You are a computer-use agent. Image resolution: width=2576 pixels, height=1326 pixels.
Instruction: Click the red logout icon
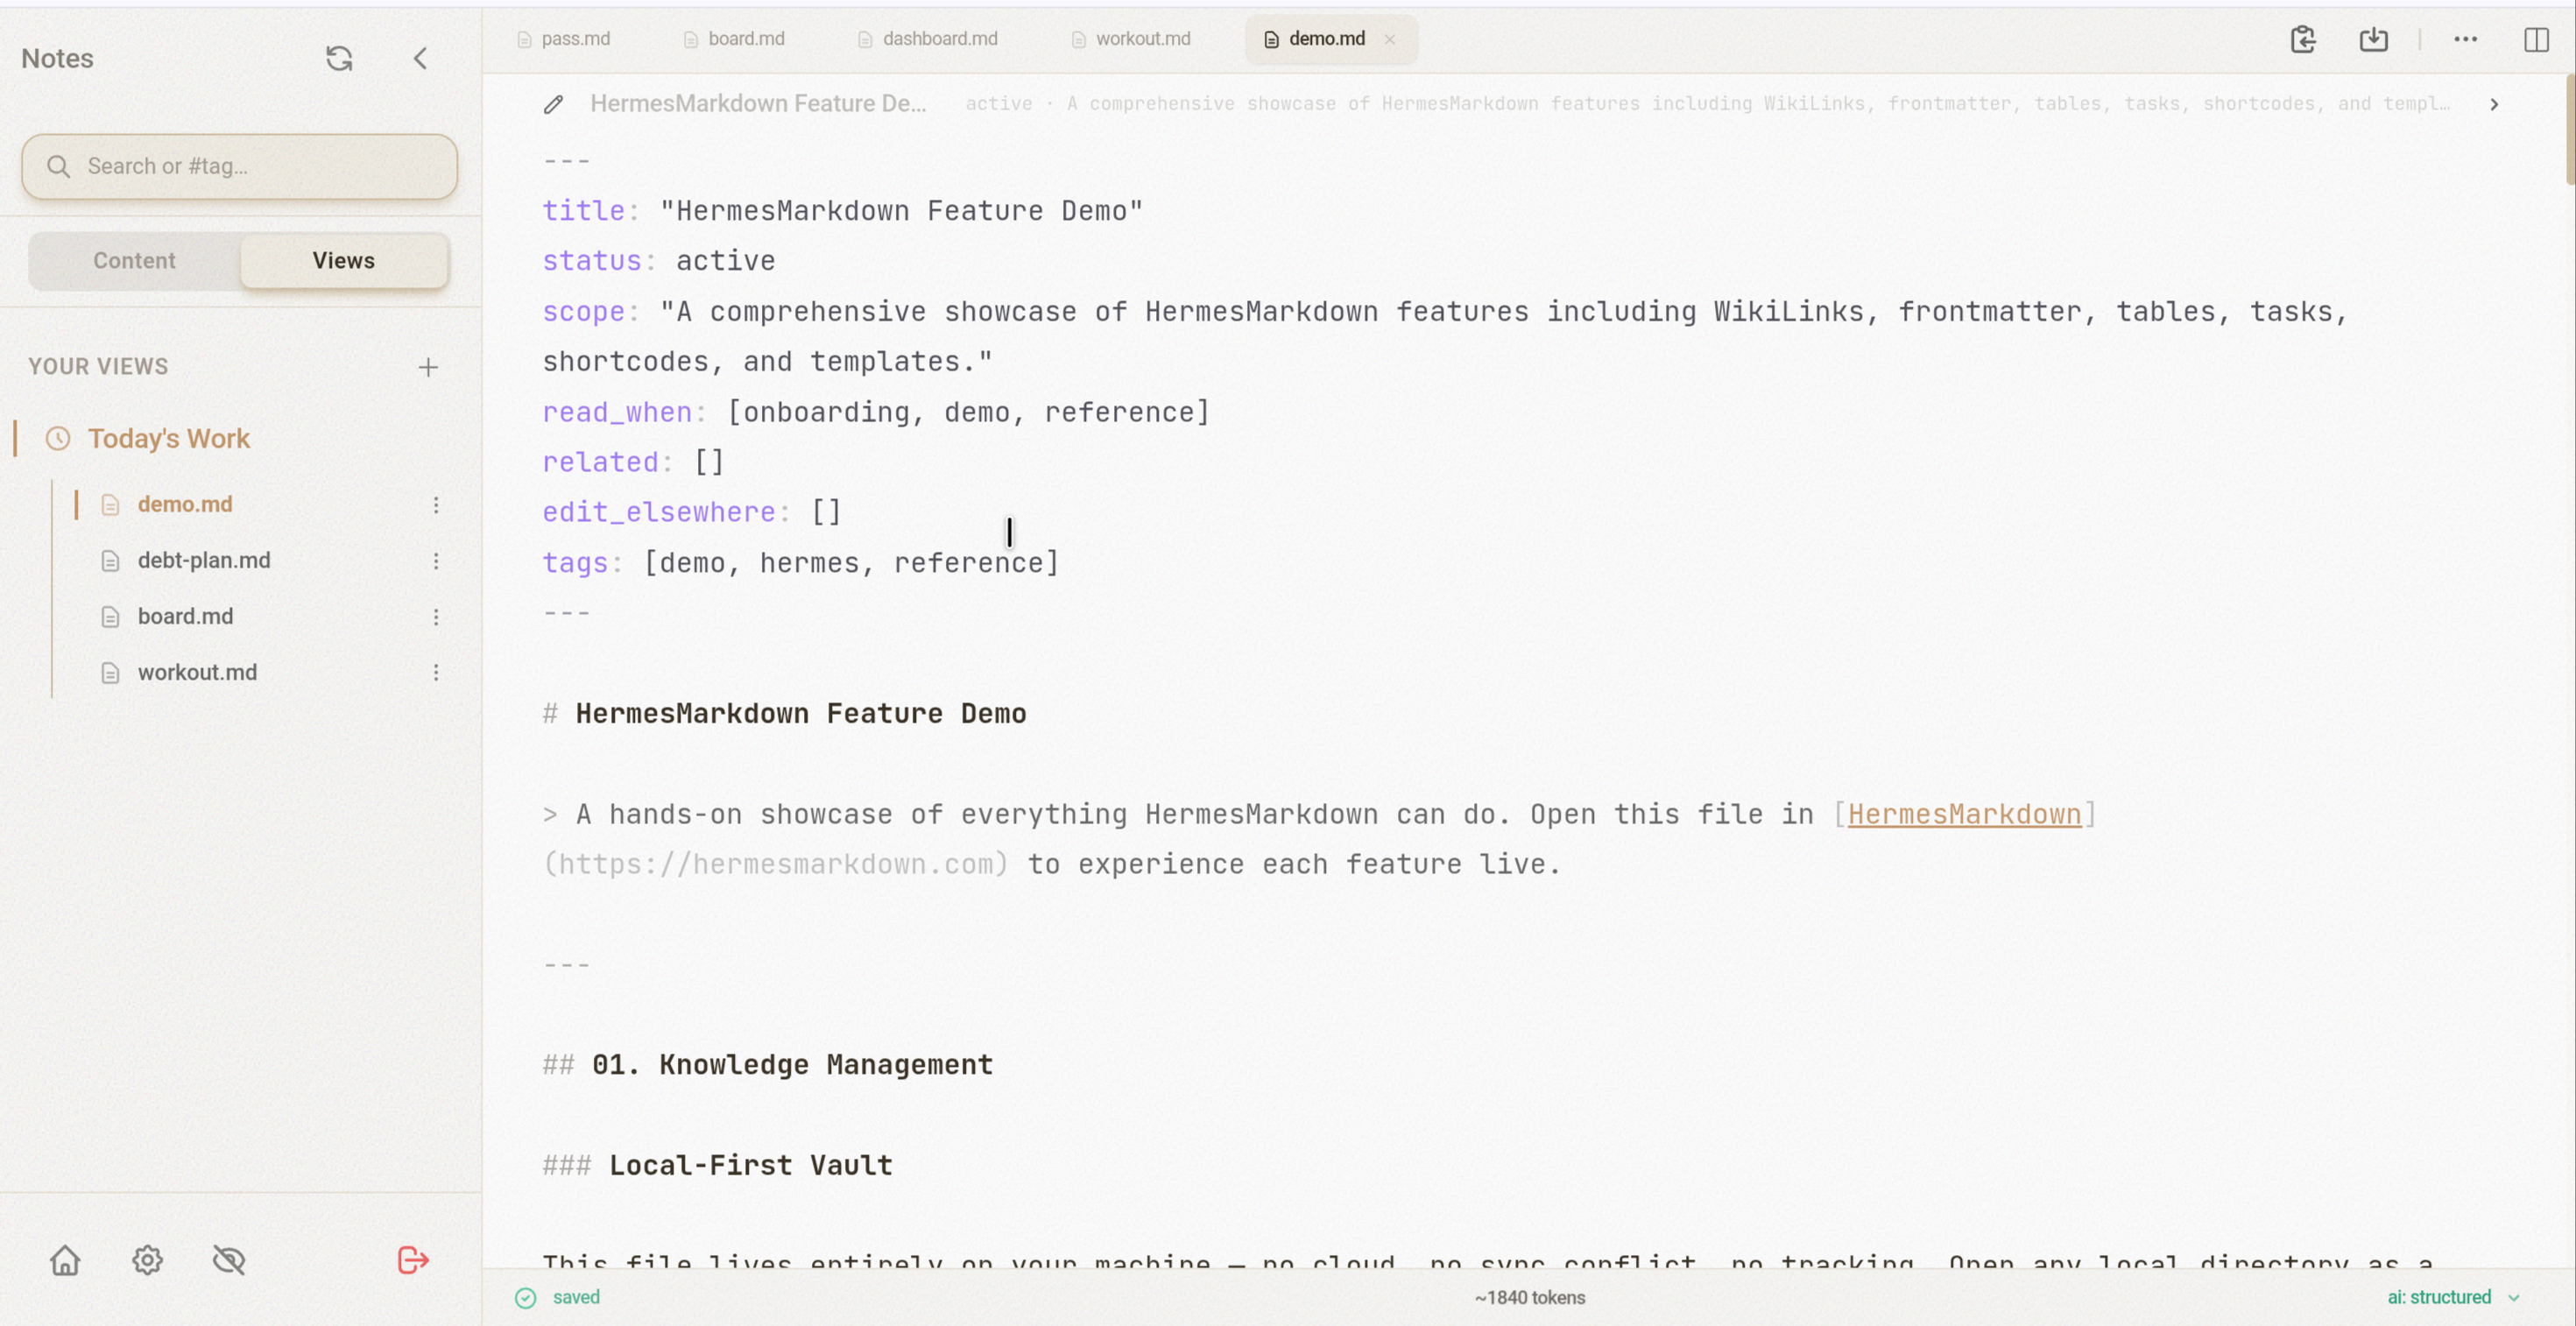point(413,1260)
